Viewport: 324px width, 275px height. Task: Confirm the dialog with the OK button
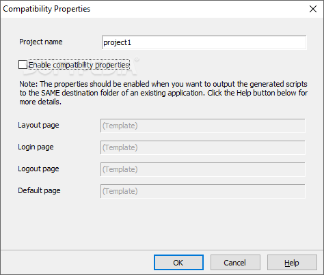click(178, 263)
